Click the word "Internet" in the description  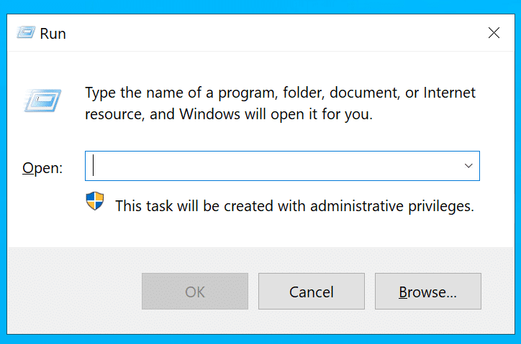pos(448,93)
